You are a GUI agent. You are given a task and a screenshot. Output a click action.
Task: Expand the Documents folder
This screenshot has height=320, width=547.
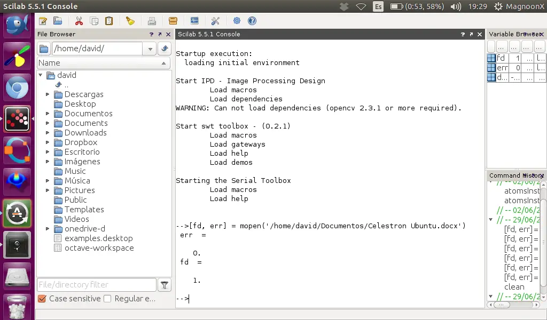click(x=48, y=123)
